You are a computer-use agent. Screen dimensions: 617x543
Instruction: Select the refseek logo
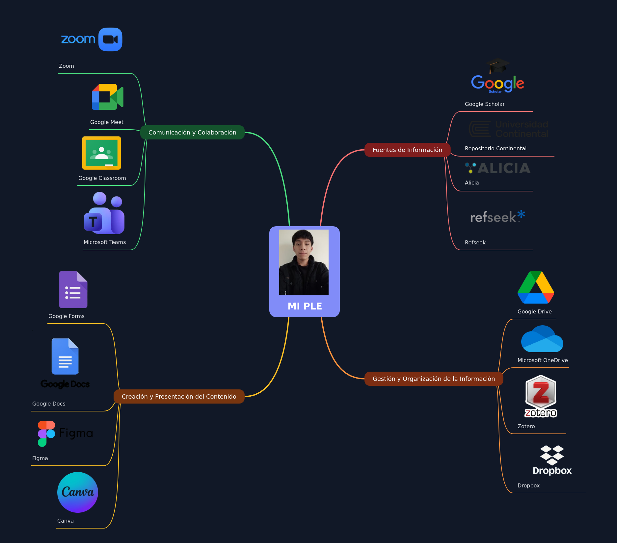[x=497, y=216]
